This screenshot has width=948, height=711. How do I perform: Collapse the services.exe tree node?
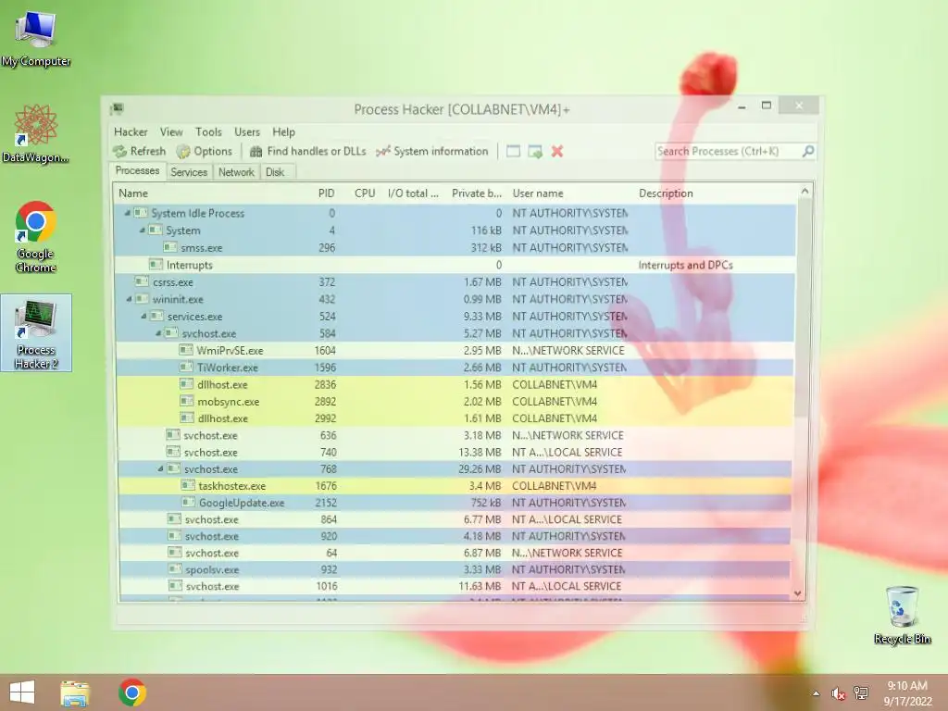coord(143,317)
